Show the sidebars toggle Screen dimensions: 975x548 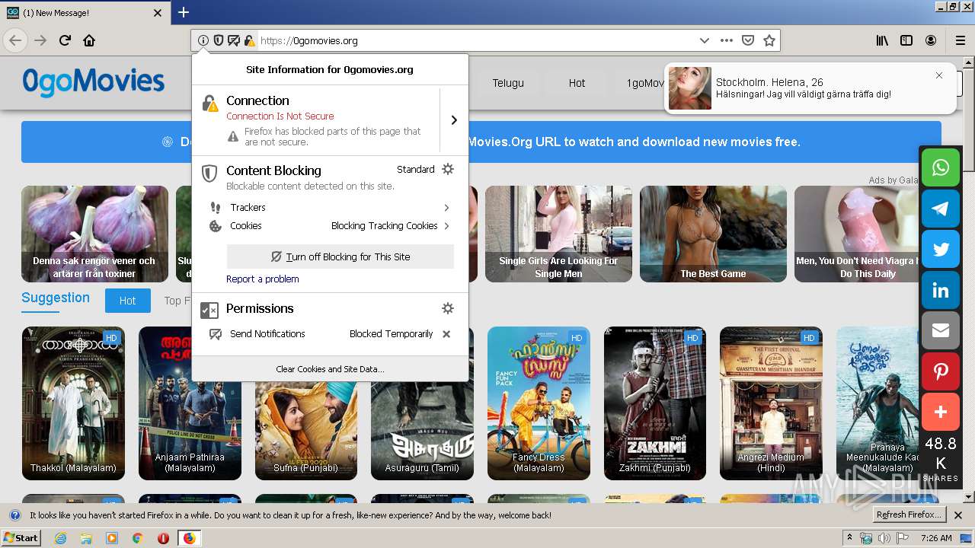point(906,40)
